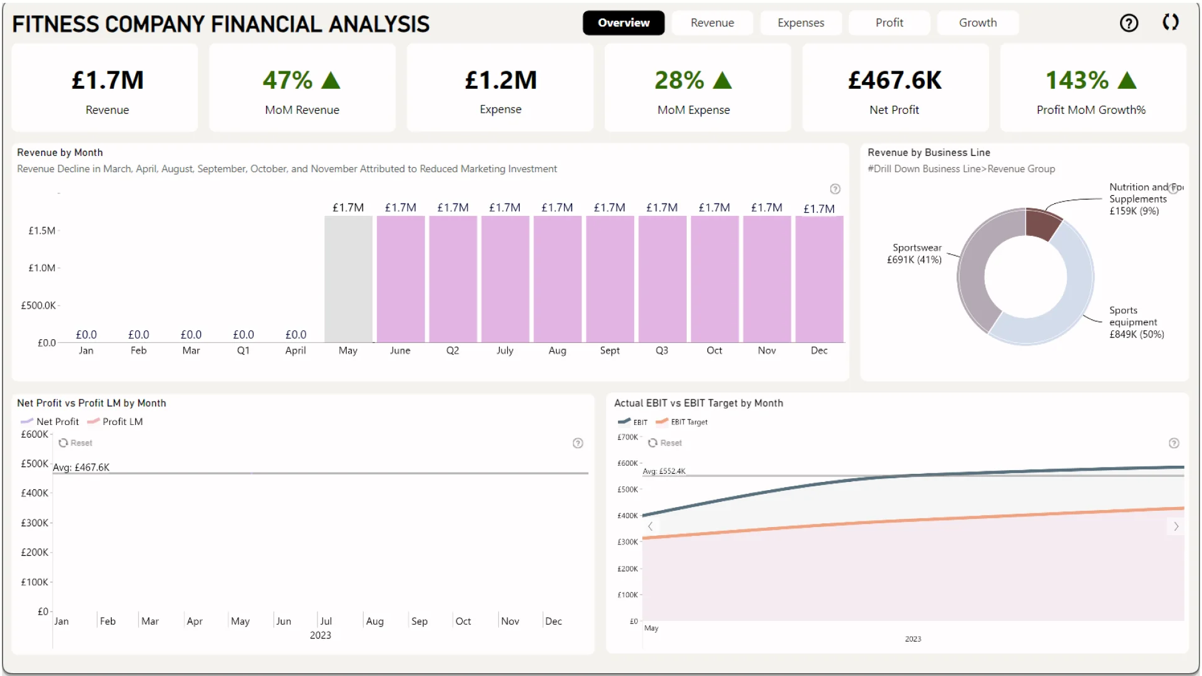Screen dimensions: 1202x676
Task: Click the grey May revenue bar
Action: point(348,279)
